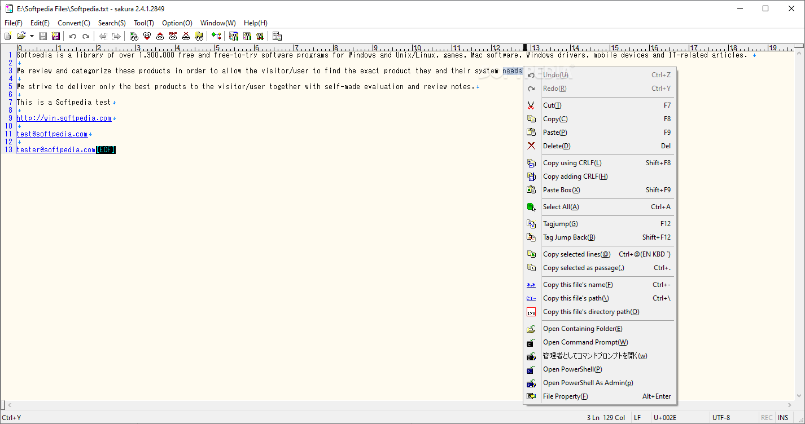The height and width of the screenshot is (424, 805).
Task: Choose Copy(C) in the context menu
Action: [600, 119]
